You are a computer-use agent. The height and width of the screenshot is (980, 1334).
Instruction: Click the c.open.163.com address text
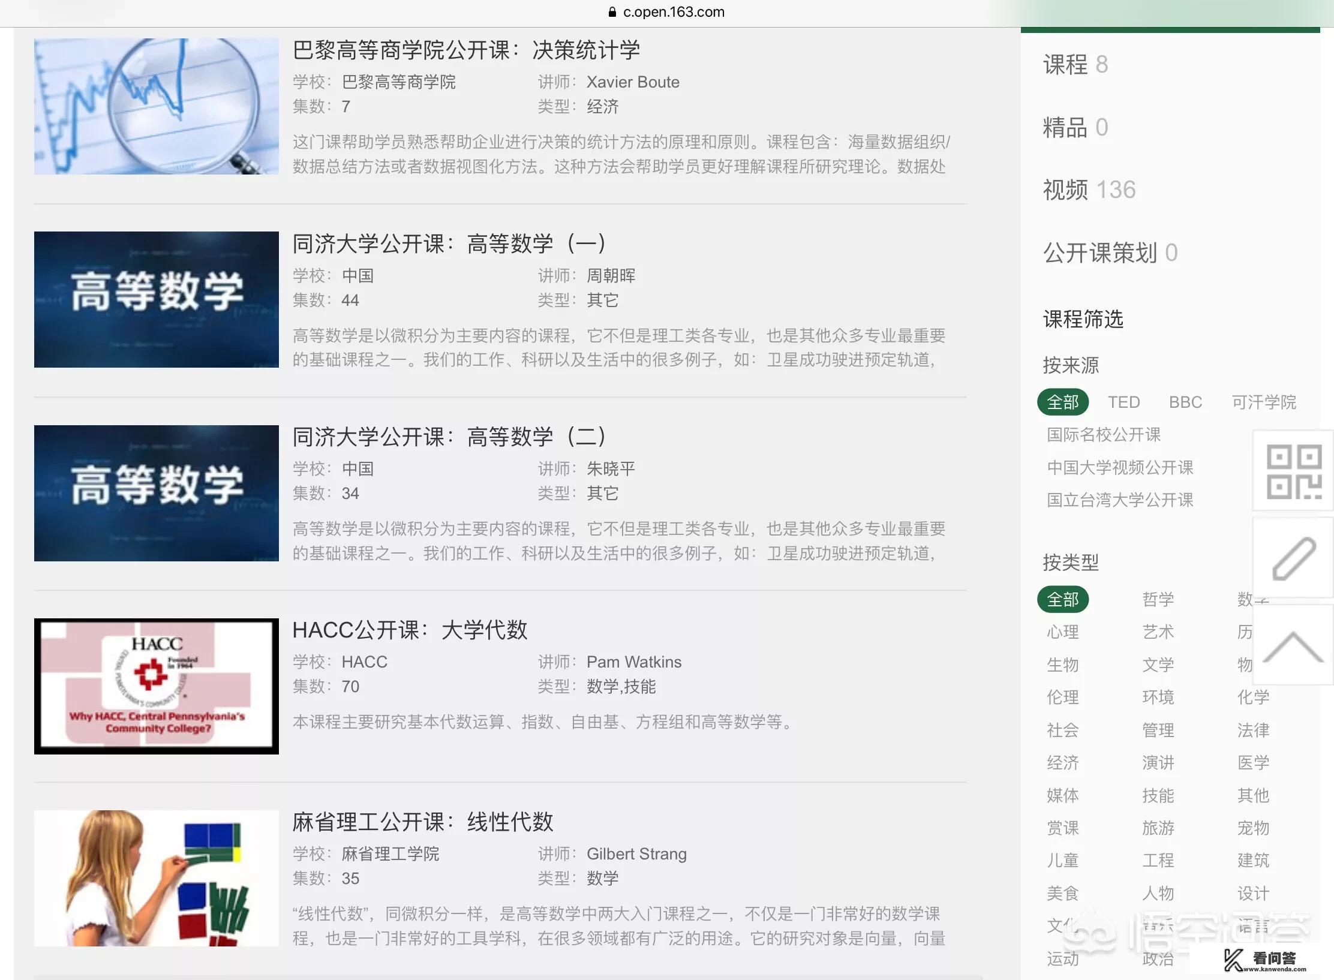pos(674,12)
